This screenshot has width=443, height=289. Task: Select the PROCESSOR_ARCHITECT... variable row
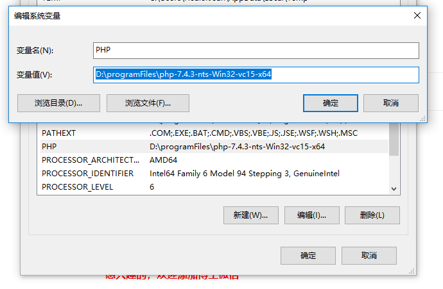coord(214,160)
